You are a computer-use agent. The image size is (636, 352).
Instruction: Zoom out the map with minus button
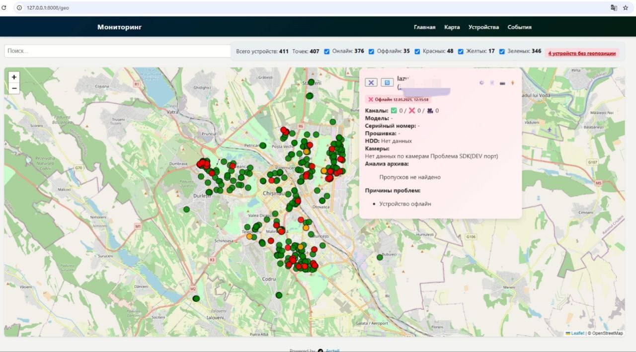point(14,88)
